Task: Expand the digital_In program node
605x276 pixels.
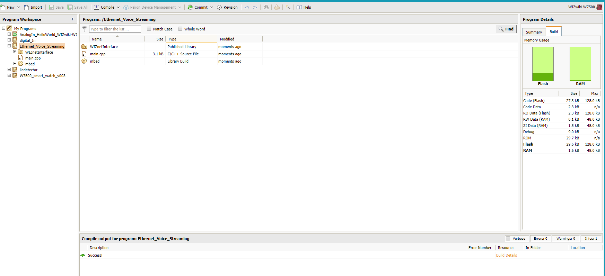Action: 9,40
